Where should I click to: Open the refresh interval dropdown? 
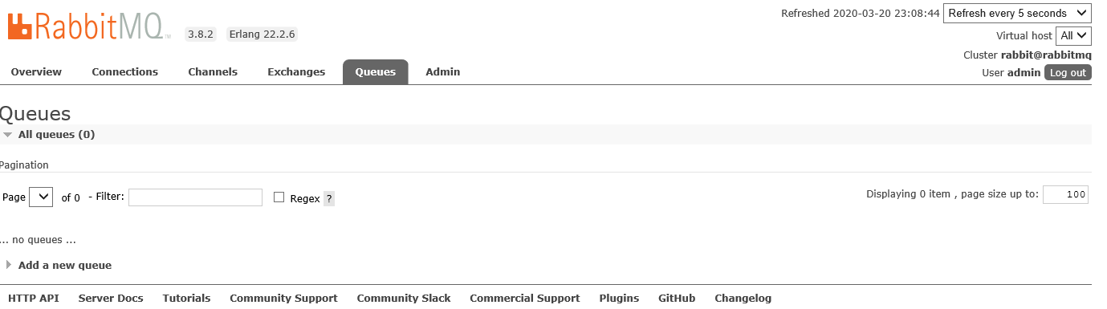point(1017,13)
